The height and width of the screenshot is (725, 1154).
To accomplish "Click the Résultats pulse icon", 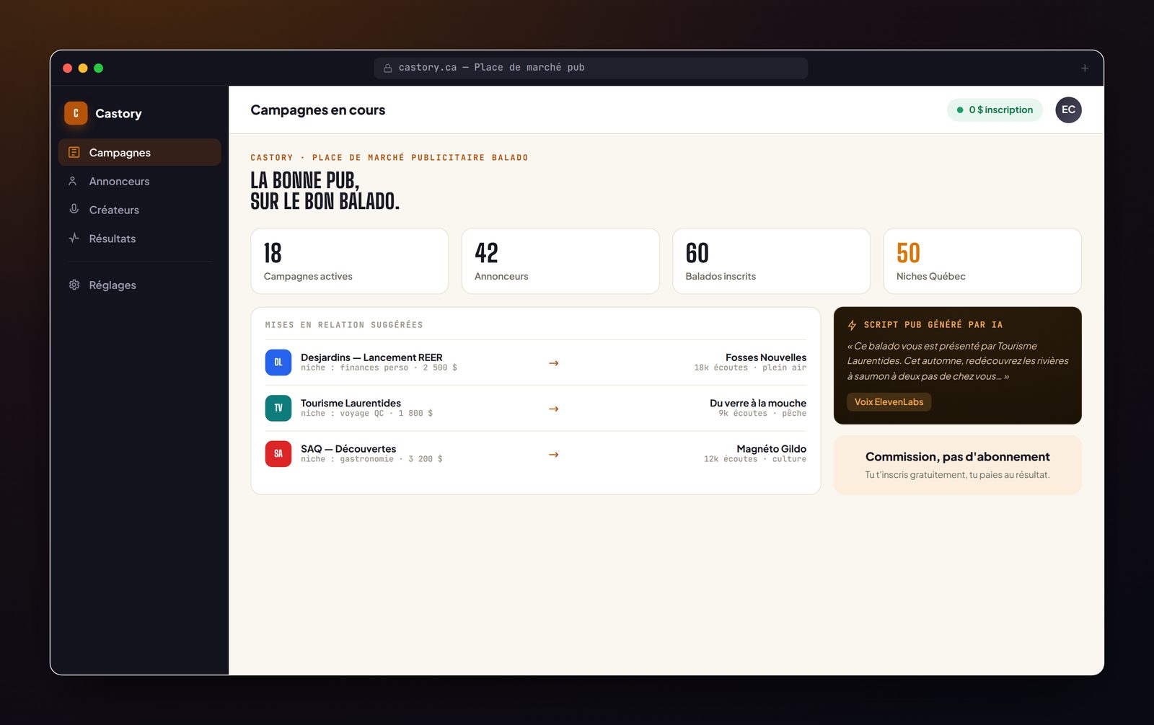I will pos(74,238).
